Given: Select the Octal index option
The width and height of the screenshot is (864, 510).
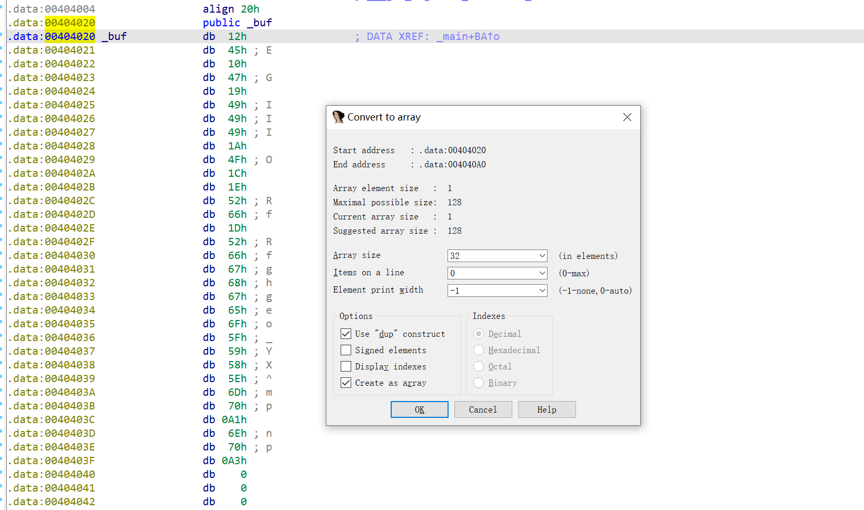Looking at the screenshot, I should point(479,366).
